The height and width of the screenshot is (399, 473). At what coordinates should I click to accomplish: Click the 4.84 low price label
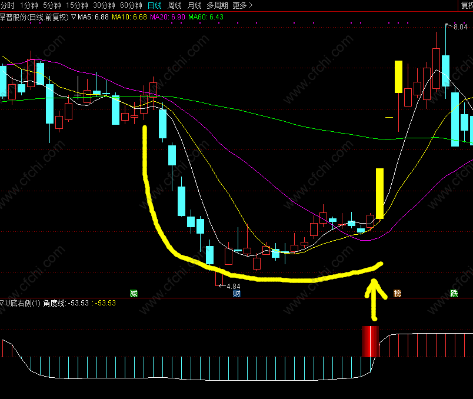234,286
